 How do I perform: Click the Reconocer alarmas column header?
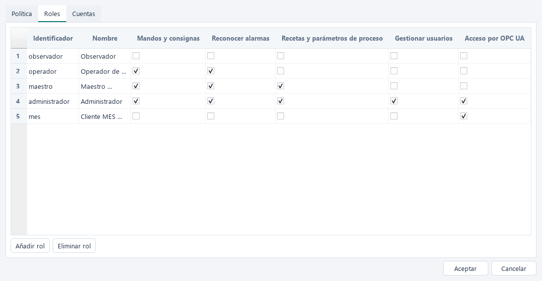pos(240,38)
